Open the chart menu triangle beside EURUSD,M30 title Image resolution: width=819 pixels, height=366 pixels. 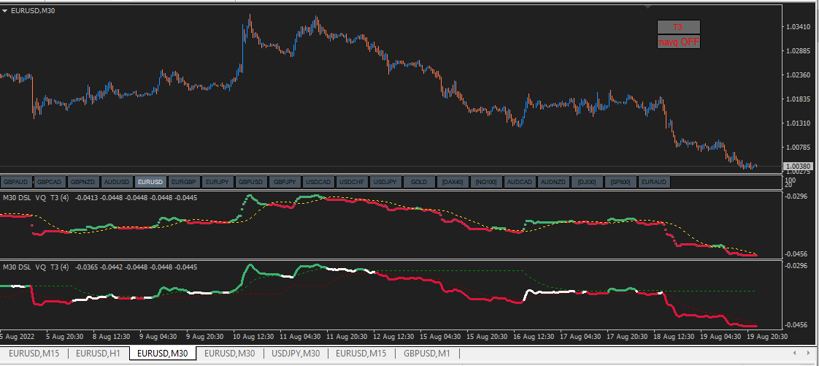tap(4, 10)
